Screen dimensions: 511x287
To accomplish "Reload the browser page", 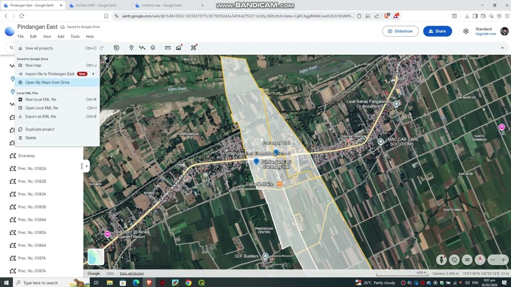I will 22,16.
